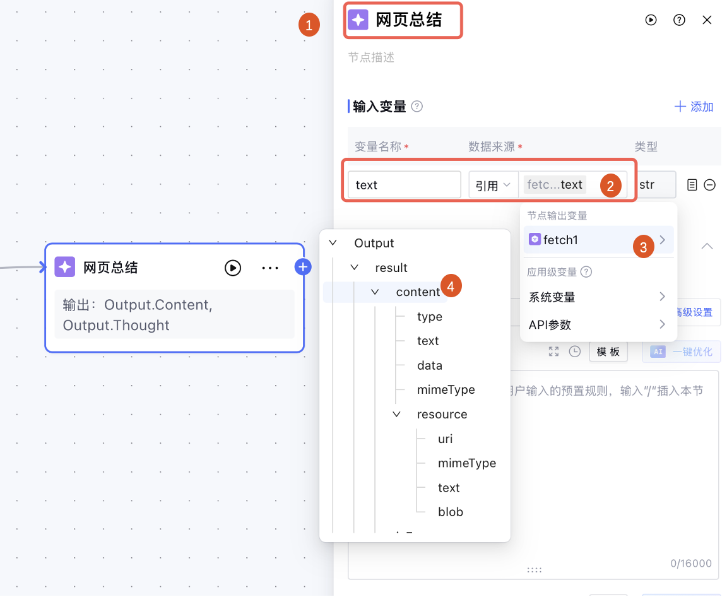This screenshot has width=727, height=597.
Task: Open the 引用 data source dropdown
Action: coord(493,185)
